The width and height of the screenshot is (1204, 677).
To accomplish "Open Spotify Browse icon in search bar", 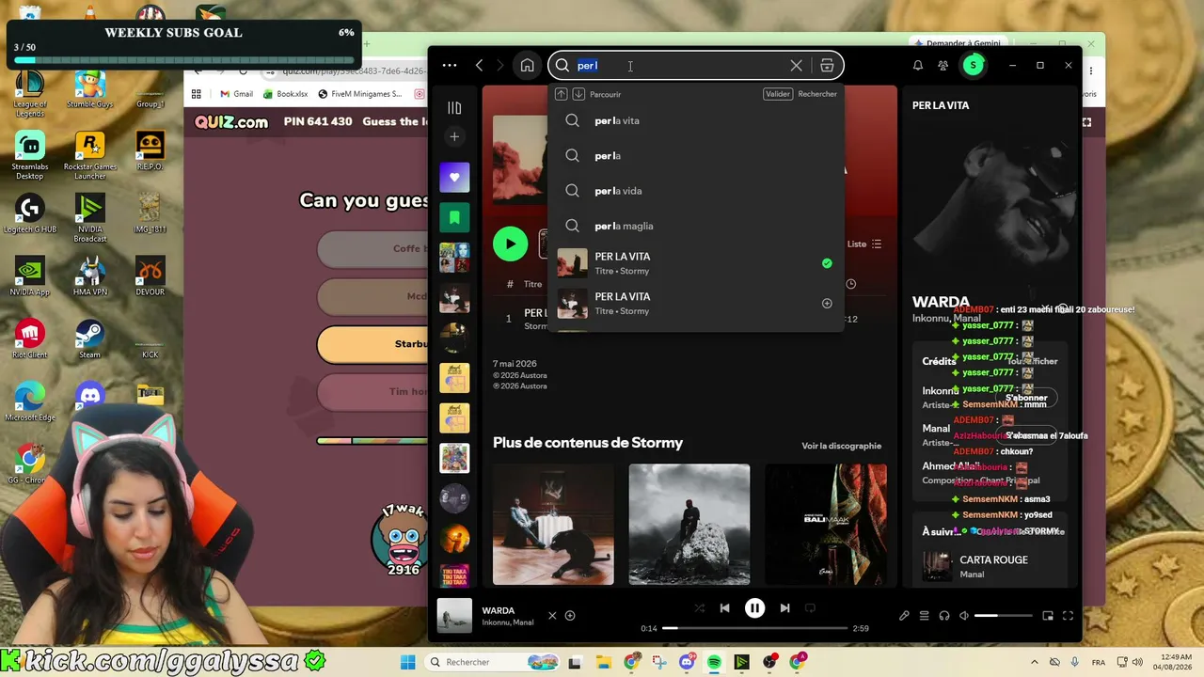I will (827, 66).
